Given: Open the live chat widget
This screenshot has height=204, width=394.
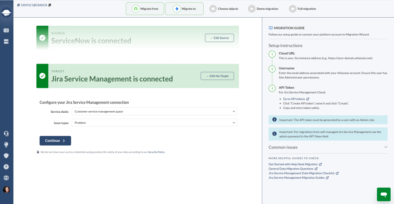Looking at the screenshot, I should coord(383,194).
